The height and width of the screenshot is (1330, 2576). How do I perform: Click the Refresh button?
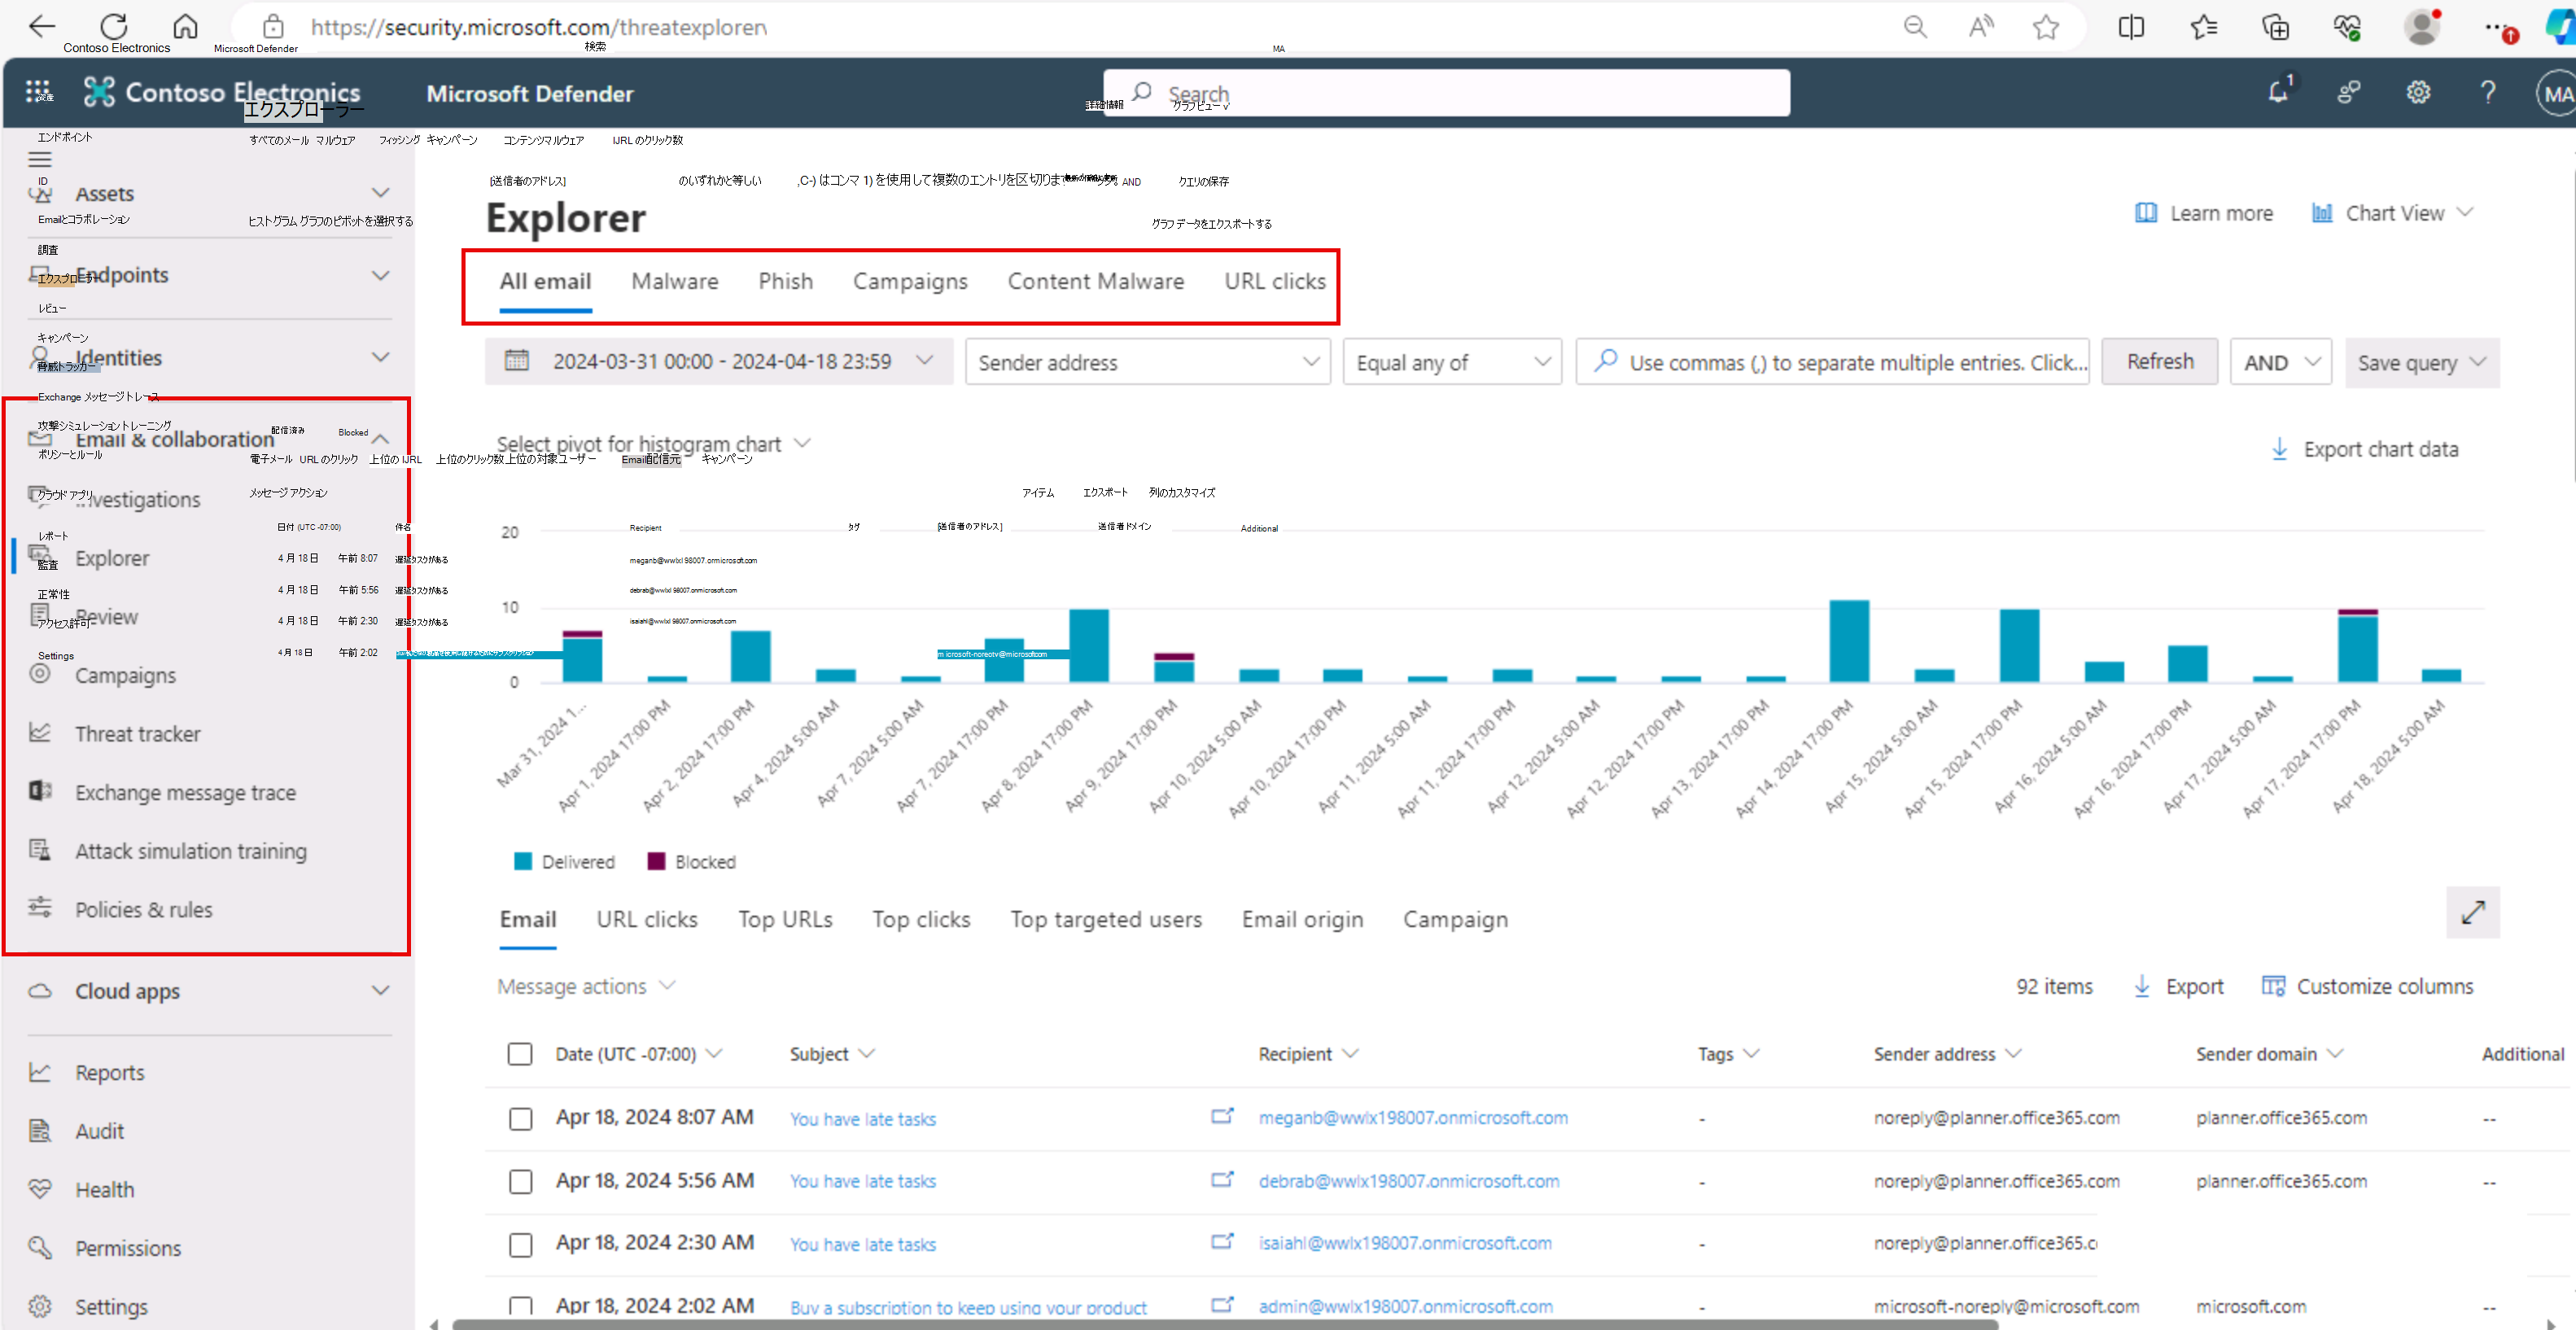tap(2159, 361)
